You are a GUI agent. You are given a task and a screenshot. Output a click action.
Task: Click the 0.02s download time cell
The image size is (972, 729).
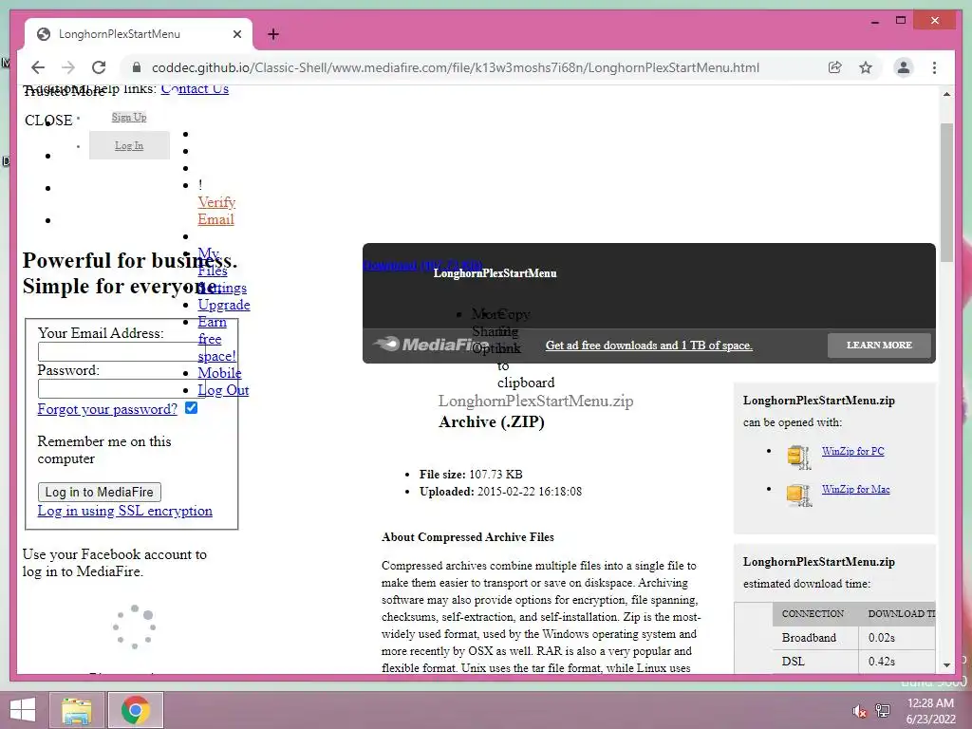click(x=897, y=637)
